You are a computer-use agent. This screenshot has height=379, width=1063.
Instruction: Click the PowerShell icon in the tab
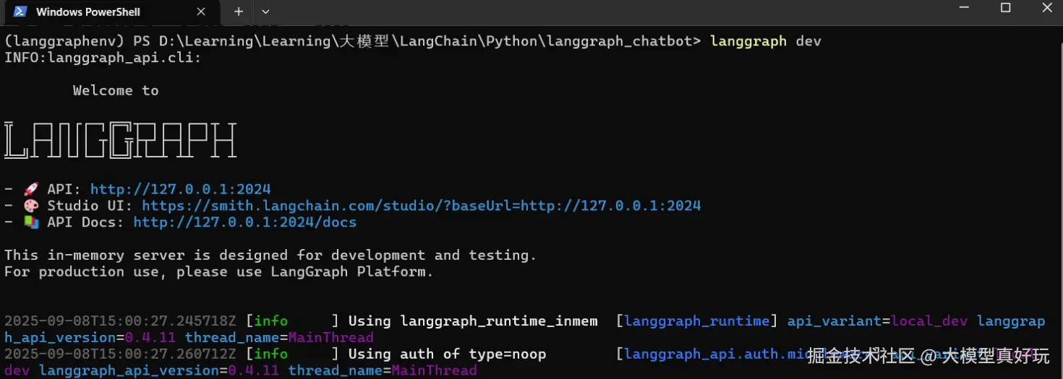coord(20,12)
